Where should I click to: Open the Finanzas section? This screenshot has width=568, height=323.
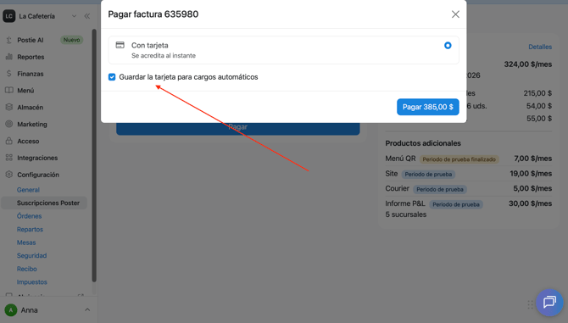coord(31,74)
